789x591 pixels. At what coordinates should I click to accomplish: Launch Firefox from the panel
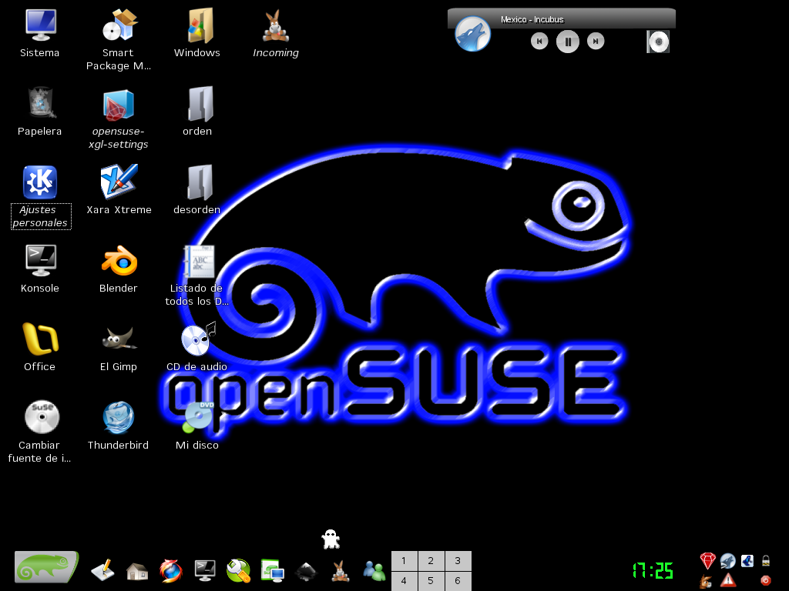(x=171, y=571)
